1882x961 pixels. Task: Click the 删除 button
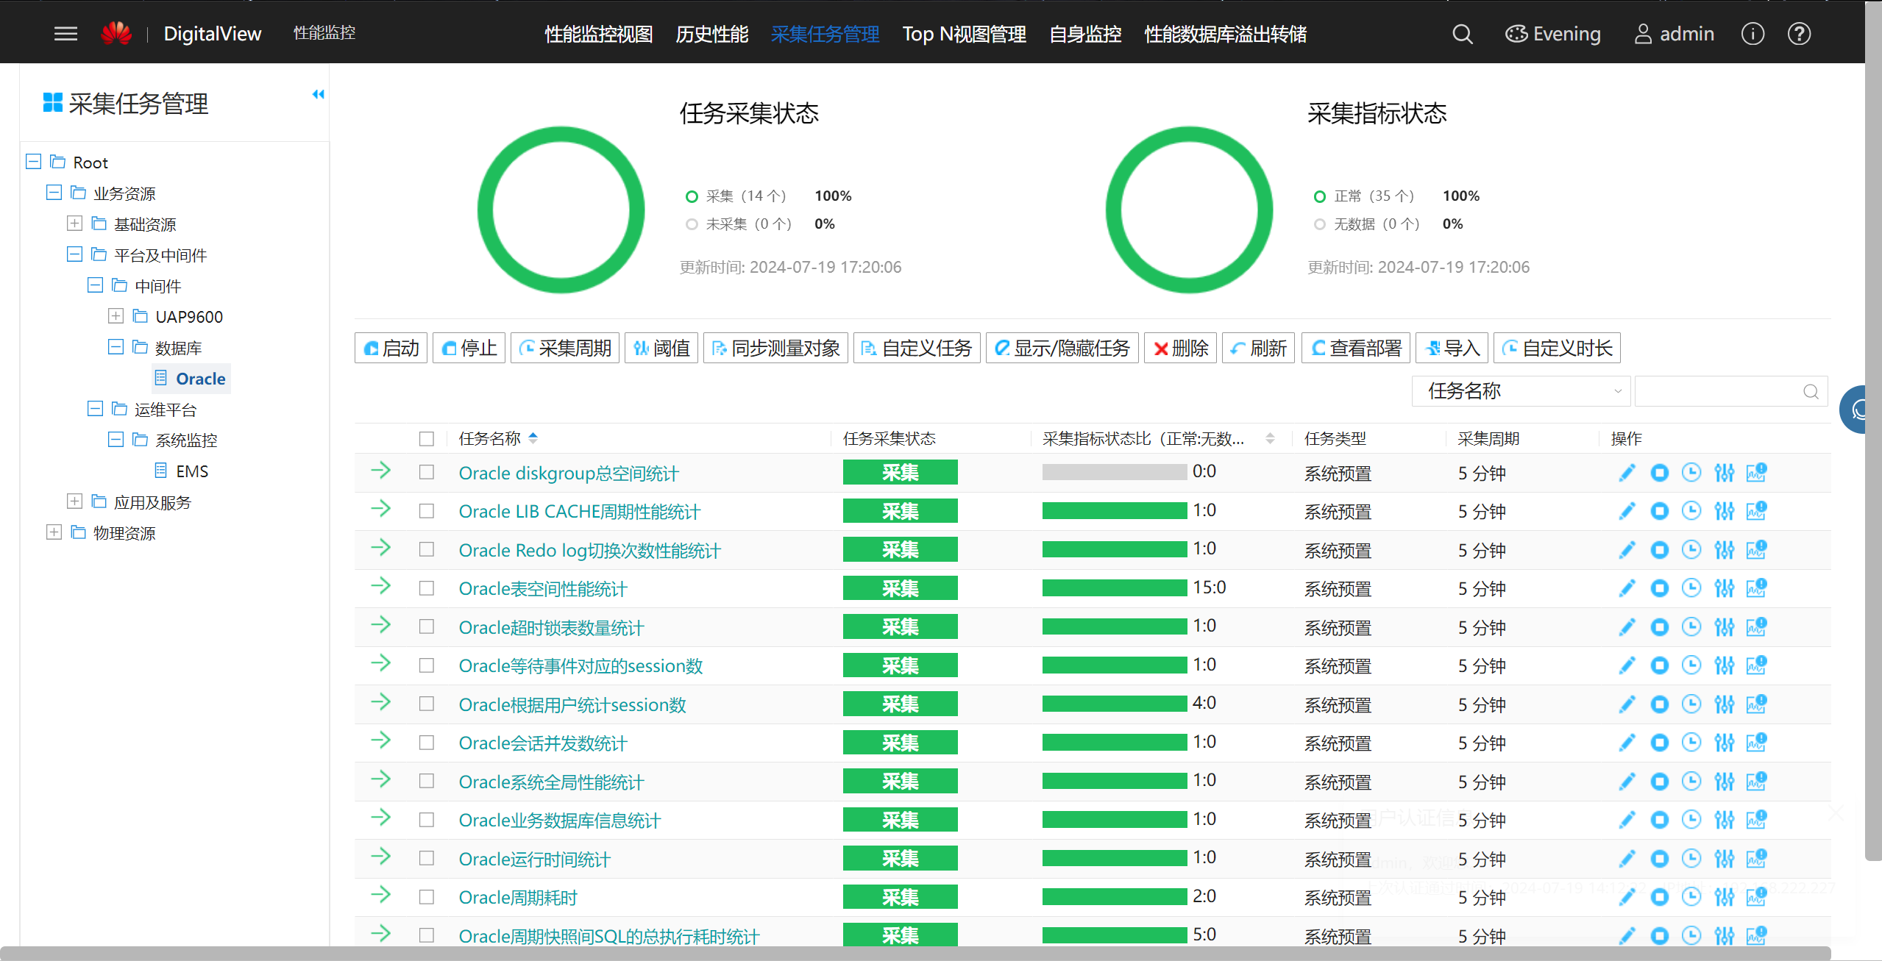(1180, 348)
